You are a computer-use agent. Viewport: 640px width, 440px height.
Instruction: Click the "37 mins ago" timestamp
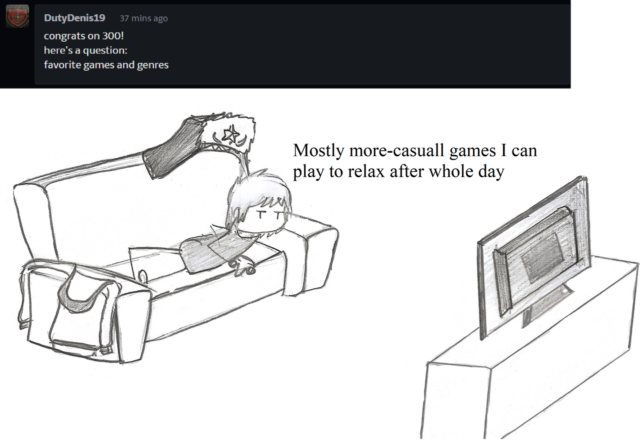point(143,19)
